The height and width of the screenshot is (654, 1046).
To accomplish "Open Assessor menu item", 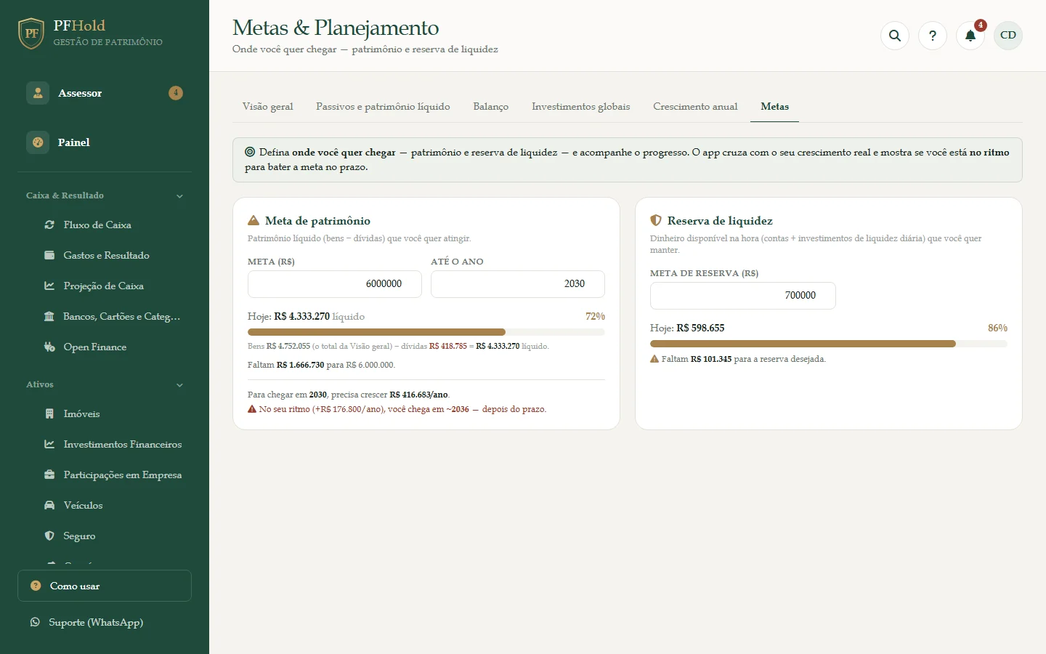I will click(x=105, y=93).
